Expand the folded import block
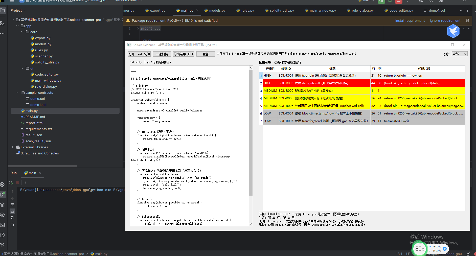Viewport: 476px width, 256px height. coord(138,29)
